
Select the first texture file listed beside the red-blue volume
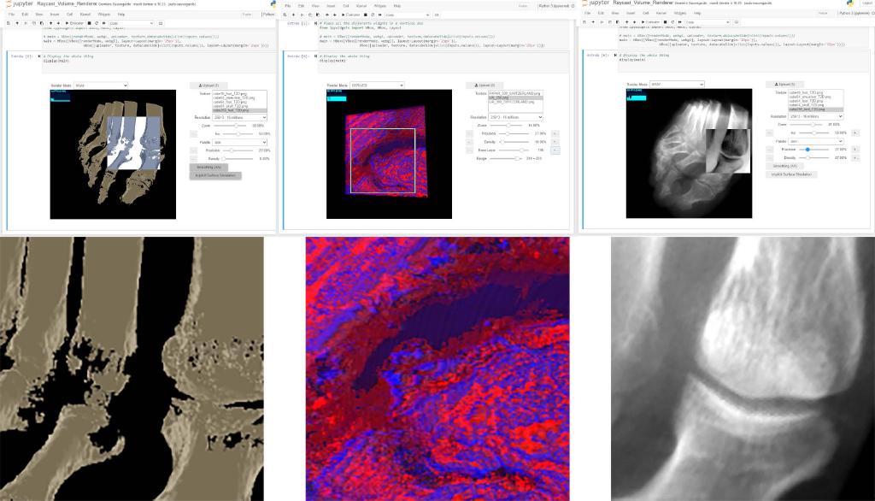point(515,93)
